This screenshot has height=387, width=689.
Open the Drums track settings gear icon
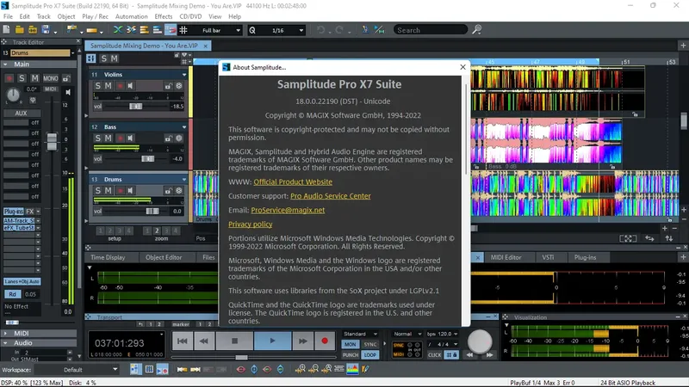tap(179, 190)
